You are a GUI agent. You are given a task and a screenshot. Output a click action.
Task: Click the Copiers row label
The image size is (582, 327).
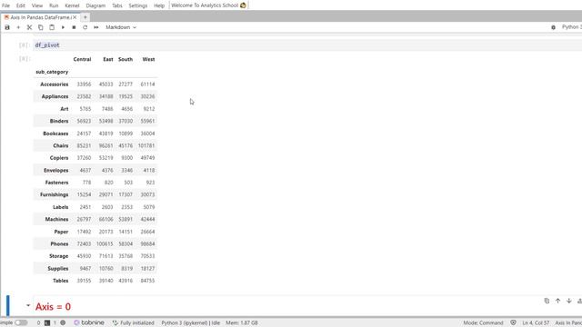coord(59,158)
